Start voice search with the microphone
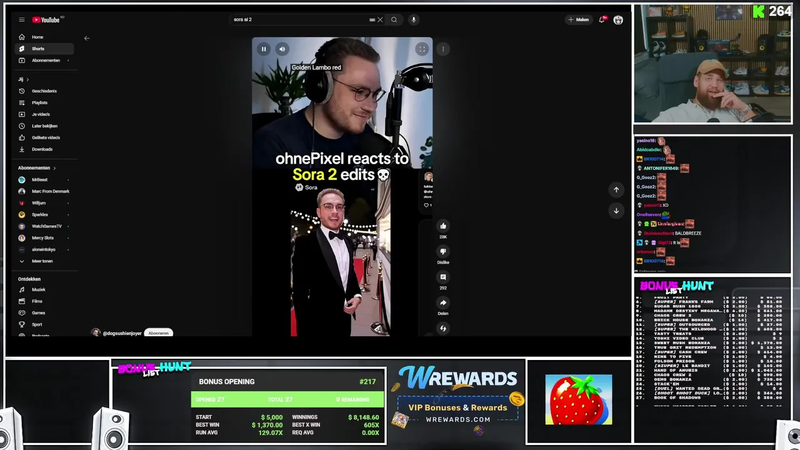 point(413,19)
